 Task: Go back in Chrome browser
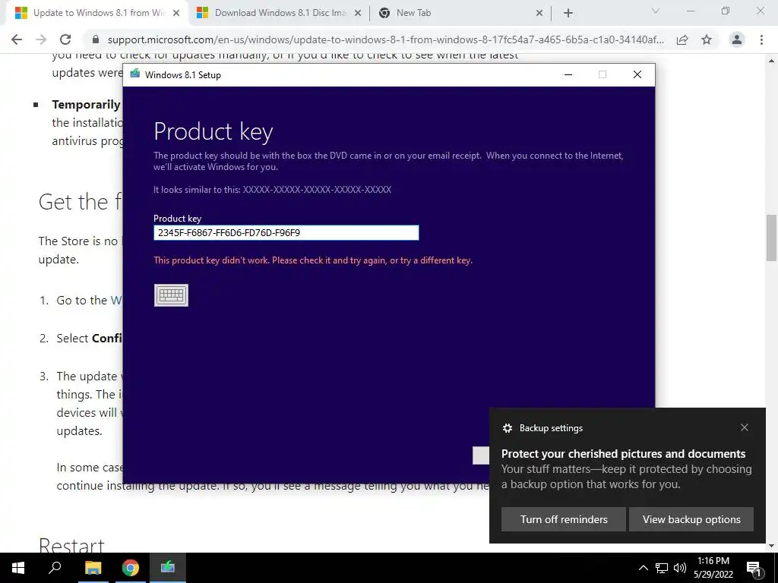(x=17, y=39)
